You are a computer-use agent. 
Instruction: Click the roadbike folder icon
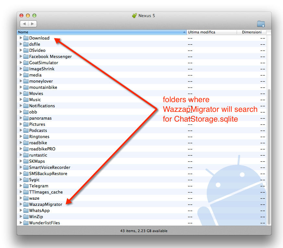click(26, 143)
